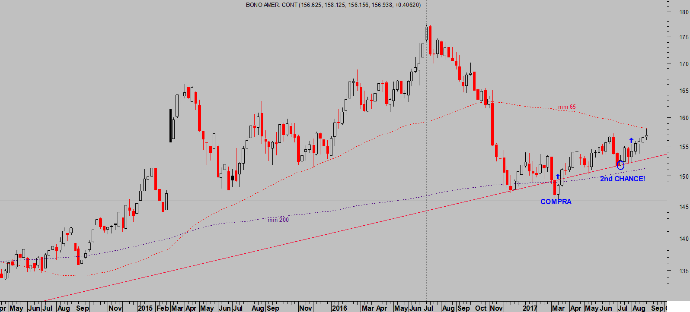The image size is (690, 312).
Task: Select the Feb month label on time axis
Action: (x=163, y=308)
